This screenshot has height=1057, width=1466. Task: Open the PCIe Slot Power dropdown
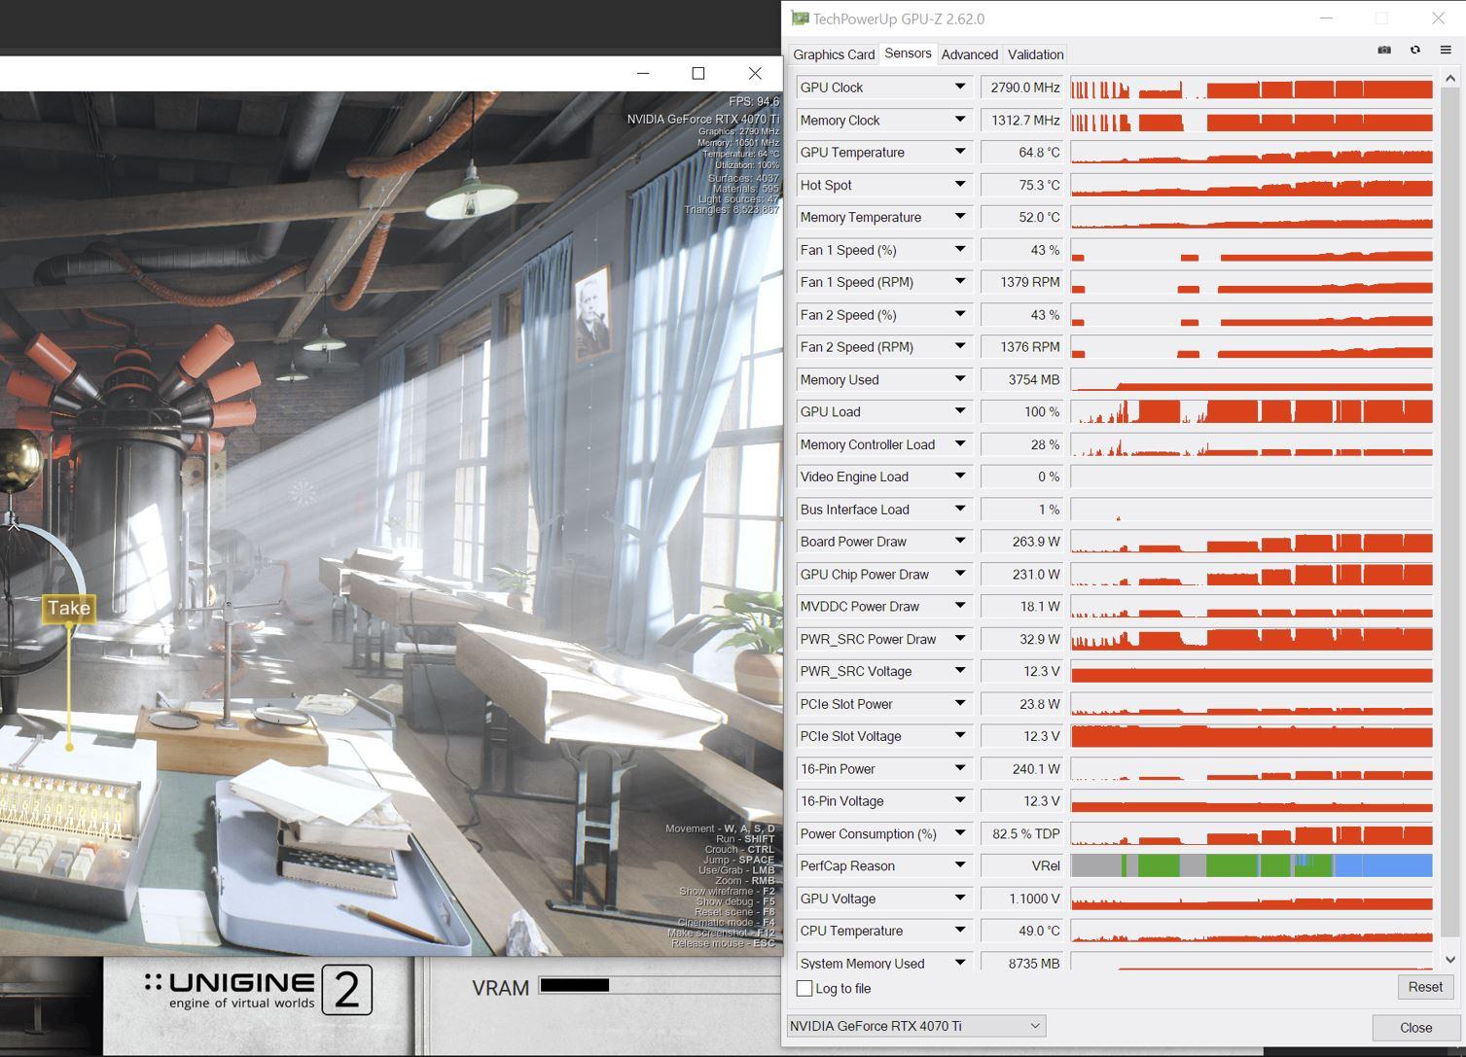[960, 704]
